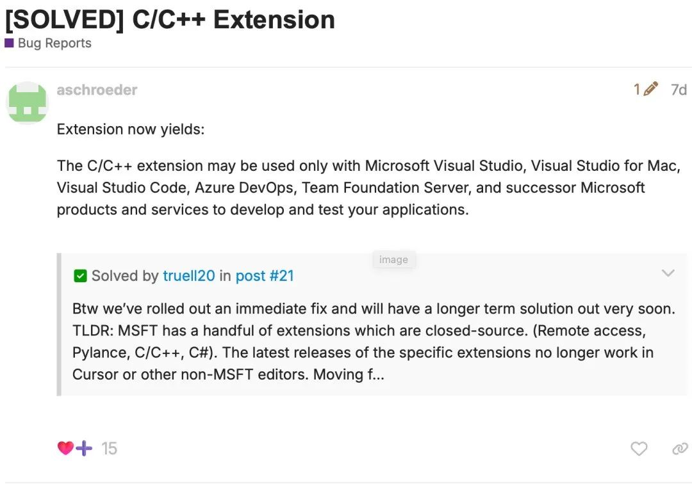Copy the post link via the chain icon
Image resolution: width=692 pixels, height=489 pixels.
[680, 449]
